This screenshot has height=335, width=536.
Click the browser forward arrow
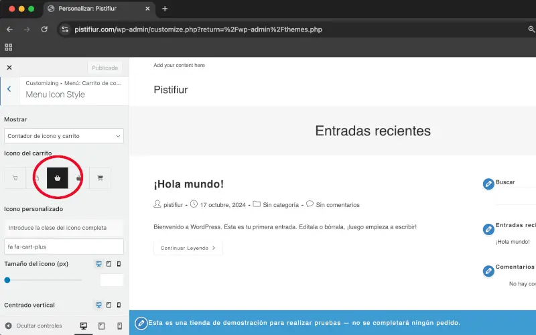(27, 29)
